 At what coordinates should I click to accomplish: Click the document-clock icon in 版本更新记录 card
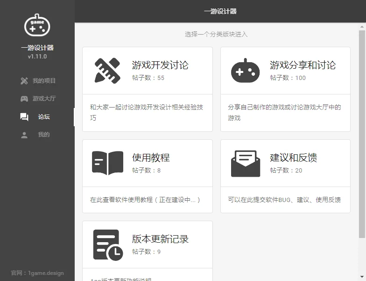click(x=108, y=245)
